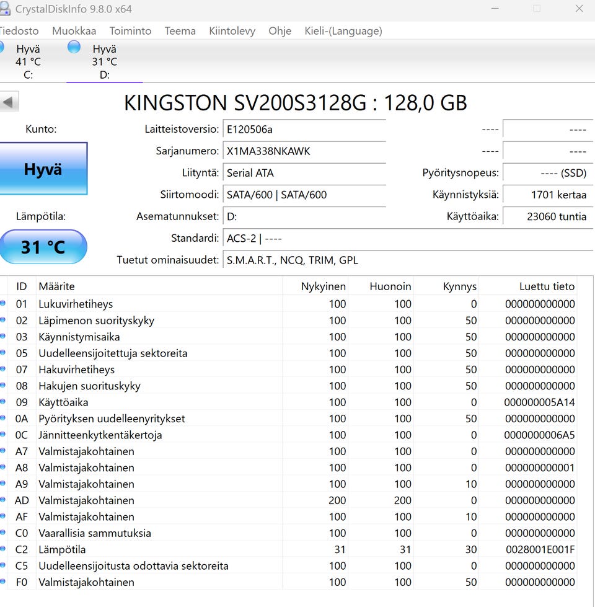The width and height of the screenshot is (595, 607).
Task: Select the D: drive status orb
Action: coord(74,47)
